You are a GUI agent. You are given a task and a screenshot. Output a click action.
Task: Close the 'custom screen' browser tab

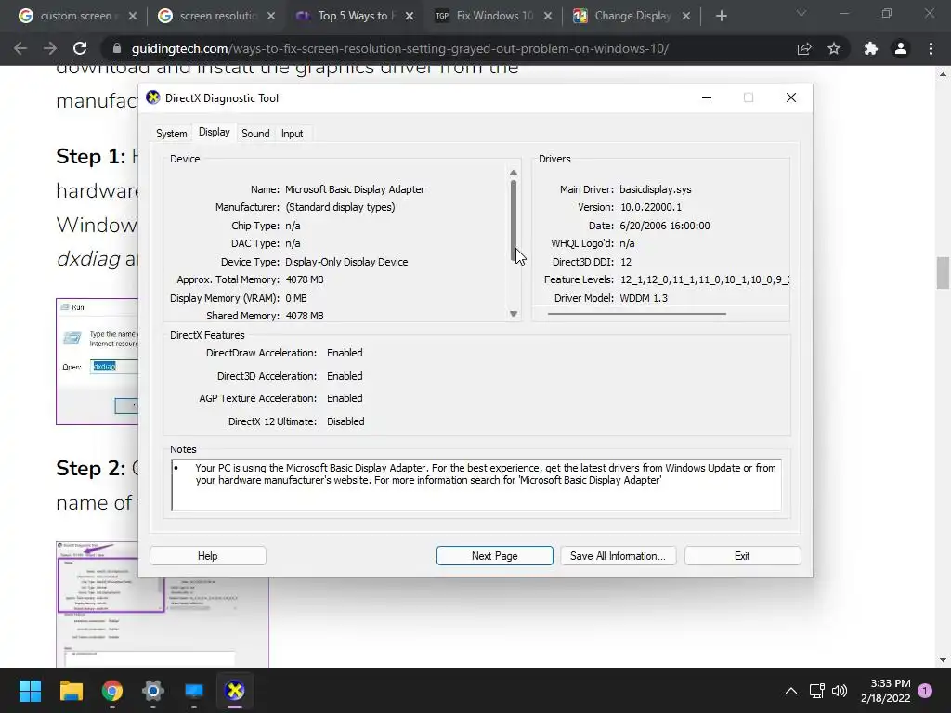133,17
